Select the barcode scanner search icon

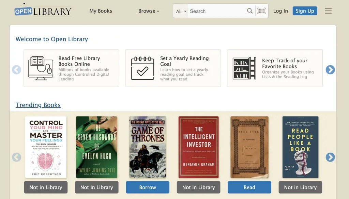[261, 11]
